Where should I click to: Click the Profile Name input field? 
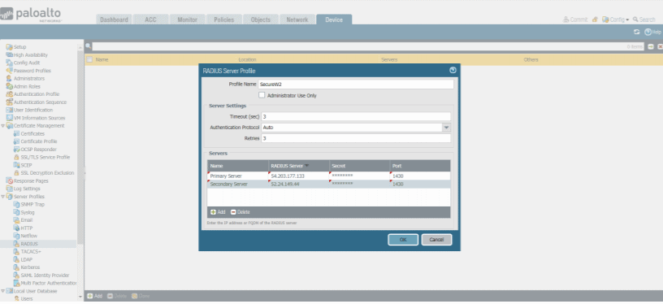[356, 85]
